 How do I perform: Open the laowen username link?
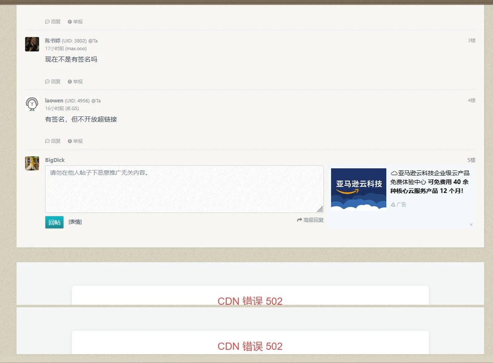pyautogui.click(x=54, y=101)
